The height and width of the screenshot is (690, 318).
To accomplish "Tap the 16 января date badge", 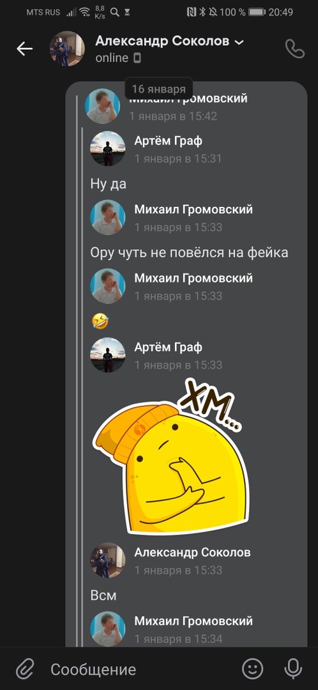I will [159, 89].
